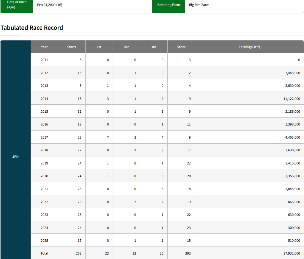Click earnings value 1,630,000 for 2018

292,150
